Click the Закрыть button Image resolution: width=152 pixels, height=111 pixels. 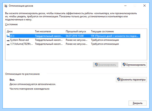138,103
